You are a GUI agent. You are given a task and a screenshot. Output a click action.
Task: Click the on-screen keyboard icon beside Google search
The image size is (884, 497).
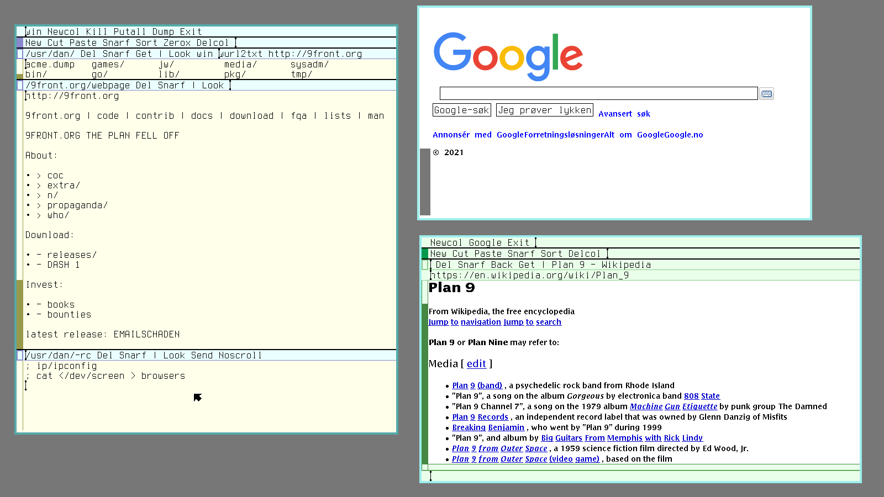pos(766,94)
